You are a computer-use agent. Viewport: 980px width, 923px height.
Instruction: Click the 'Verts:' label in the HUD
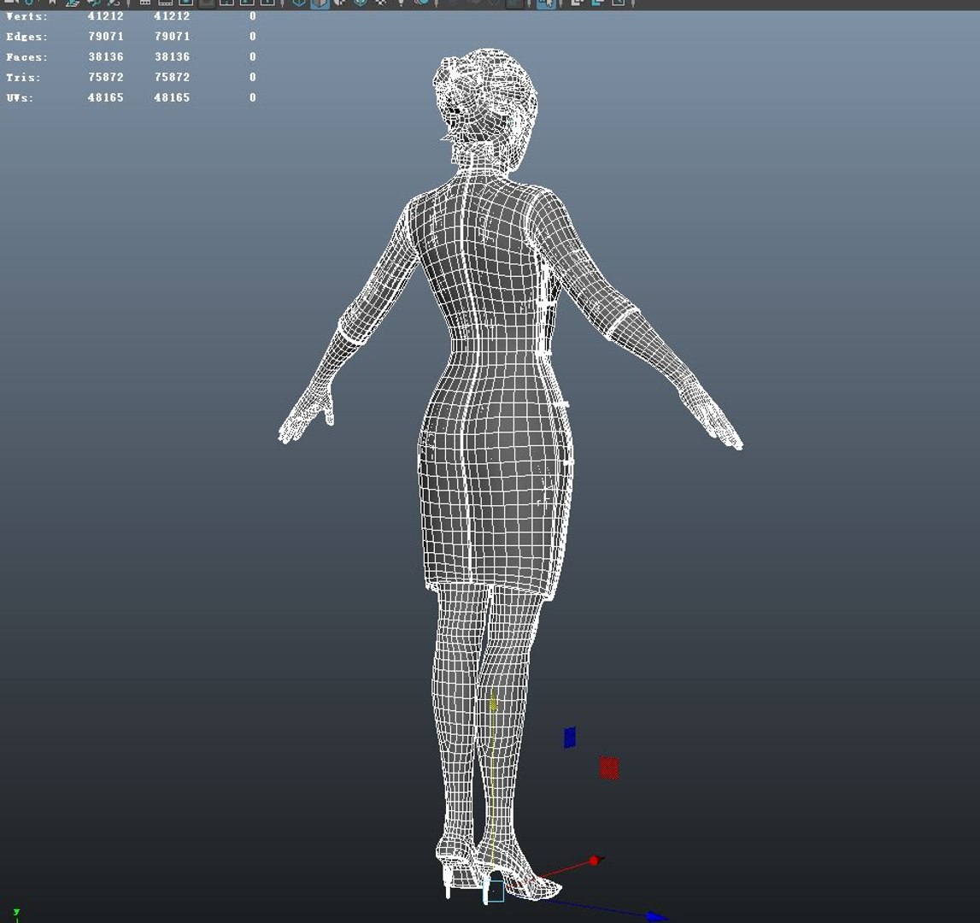tap(26, 16)
